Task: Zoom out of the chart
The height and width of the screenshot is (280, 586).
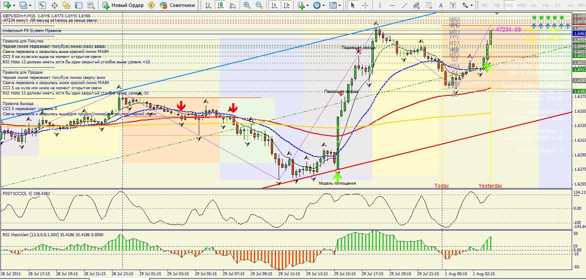Action: click(259, 5)
